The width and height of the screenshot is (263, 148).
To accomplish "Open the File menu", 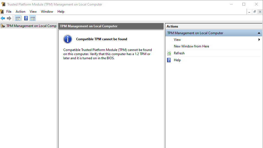I will 9,12.
